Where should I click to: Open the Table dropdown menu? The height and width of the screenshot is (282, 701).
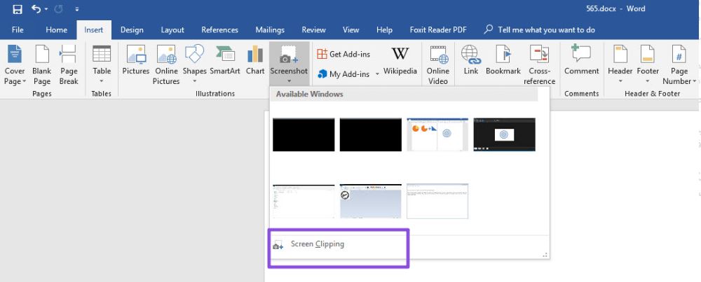102,81
